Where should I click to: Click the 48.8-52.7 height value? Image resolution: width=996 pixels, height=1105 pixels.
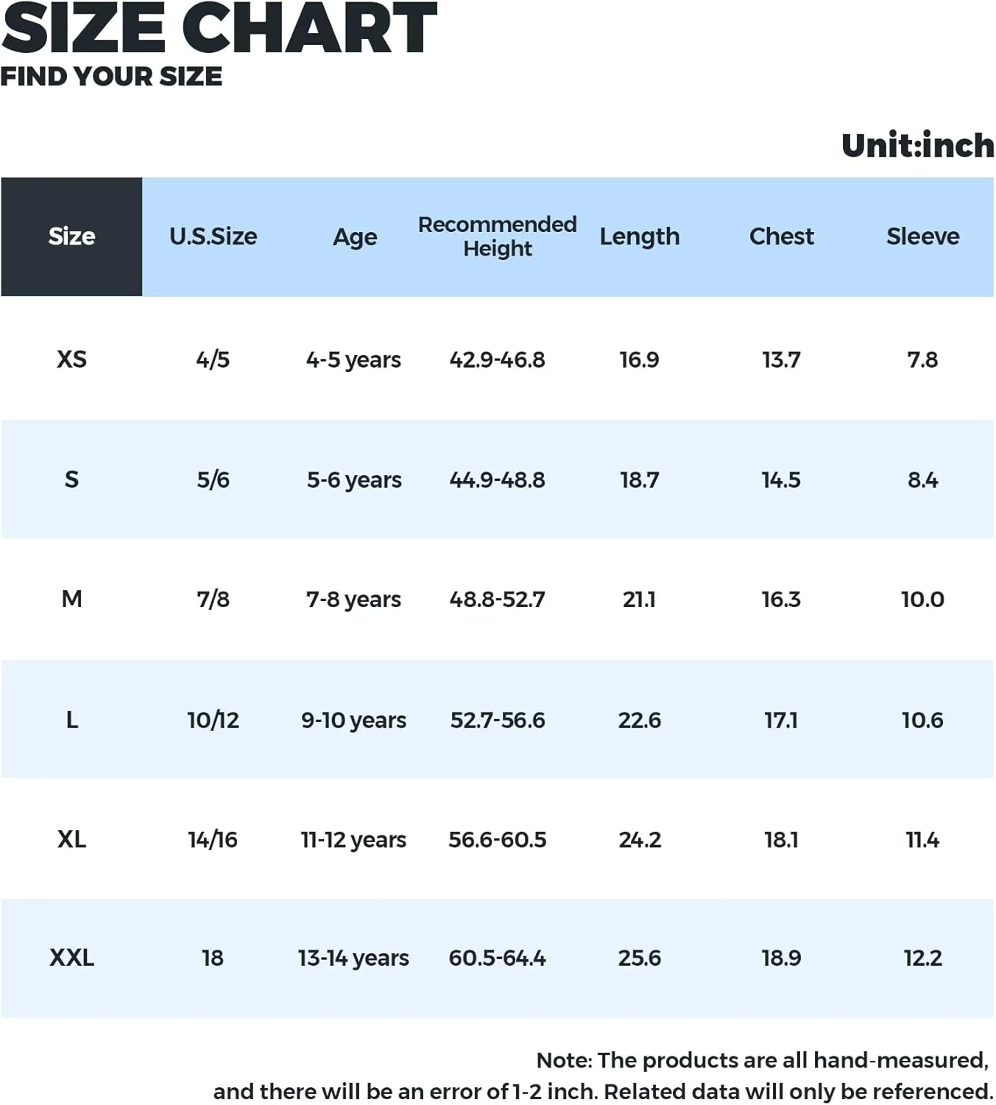click(x=497, y=600)
